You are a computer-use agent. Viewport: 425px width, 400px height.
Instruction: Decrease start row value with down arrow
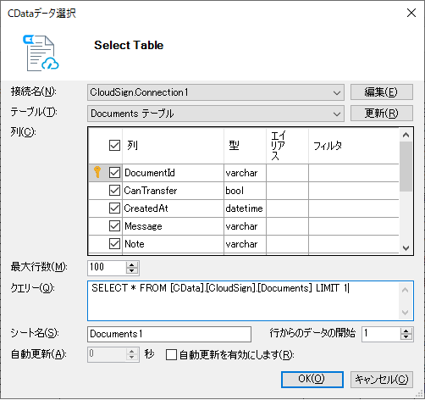coord(406,337)
